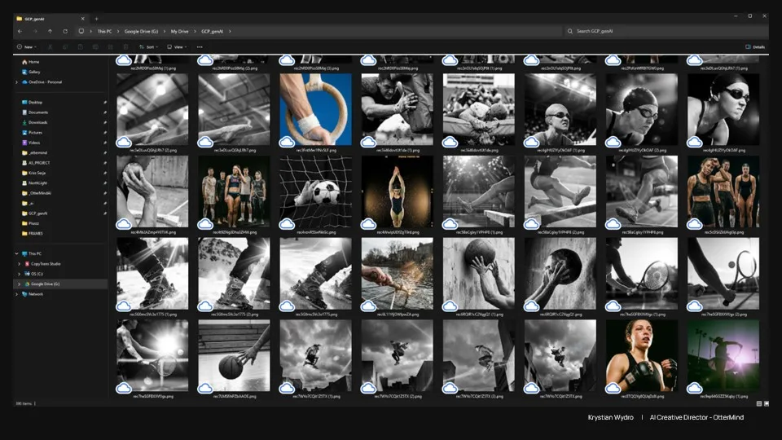This screenshot has height=440, width=782.
Task: Click the PC monitor icon in address bar
Action: click(81, 31)
